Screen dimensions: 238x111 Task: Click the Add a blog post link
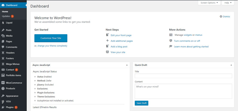(119, 47)
